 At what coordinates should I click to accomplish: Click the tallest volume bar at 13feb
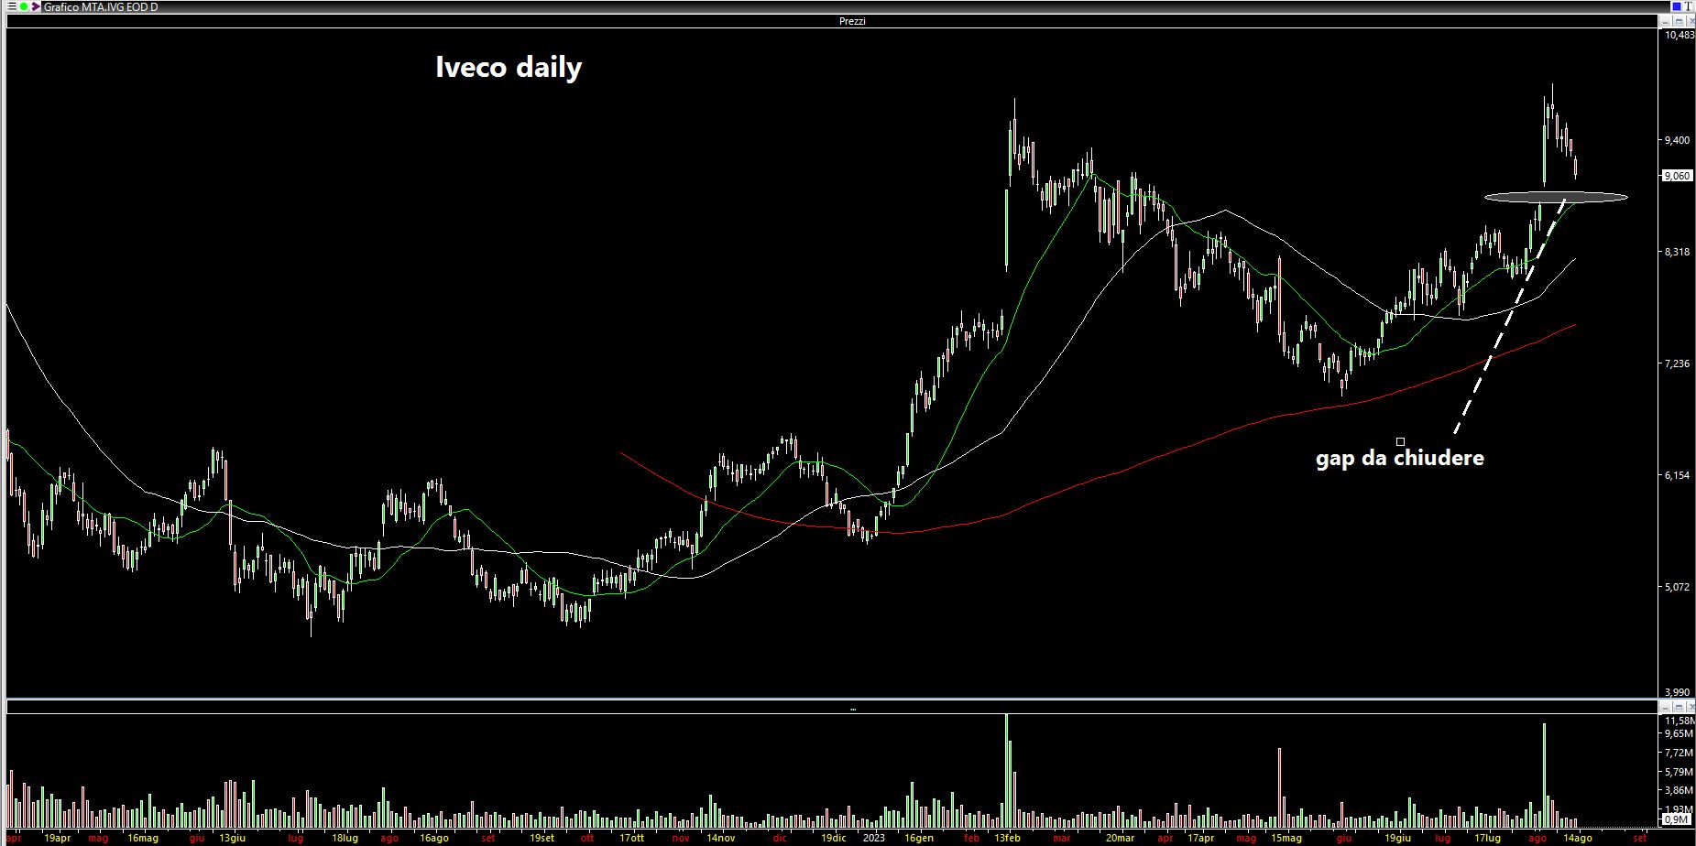(1006, 771)
